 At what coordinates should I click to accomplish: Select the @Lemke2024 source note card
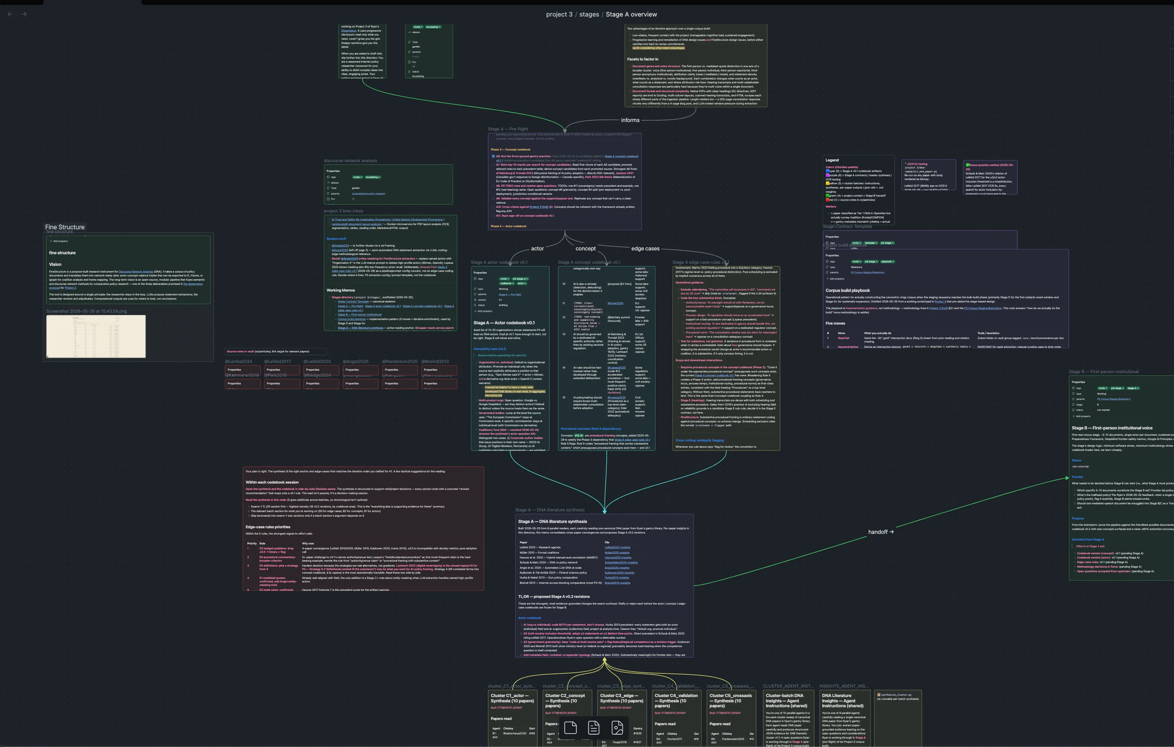click(242, 370)
